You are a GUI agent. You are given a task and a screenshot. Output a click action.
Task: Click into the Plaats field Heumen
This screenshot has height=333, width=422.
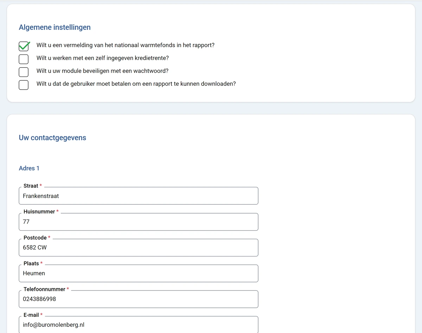(139, 273)
